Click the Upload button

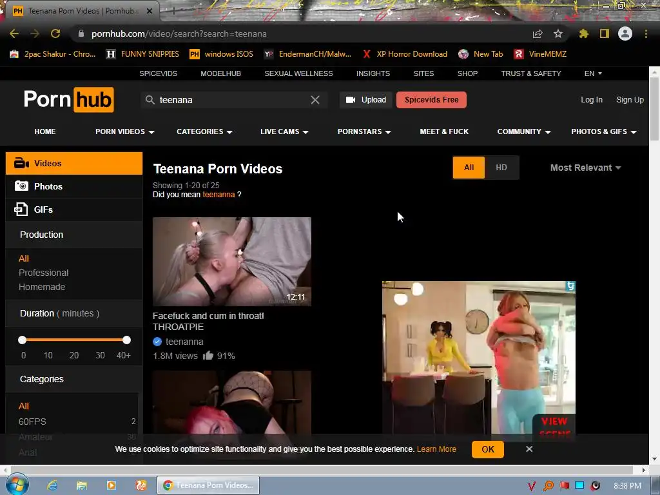pos(366,100)
